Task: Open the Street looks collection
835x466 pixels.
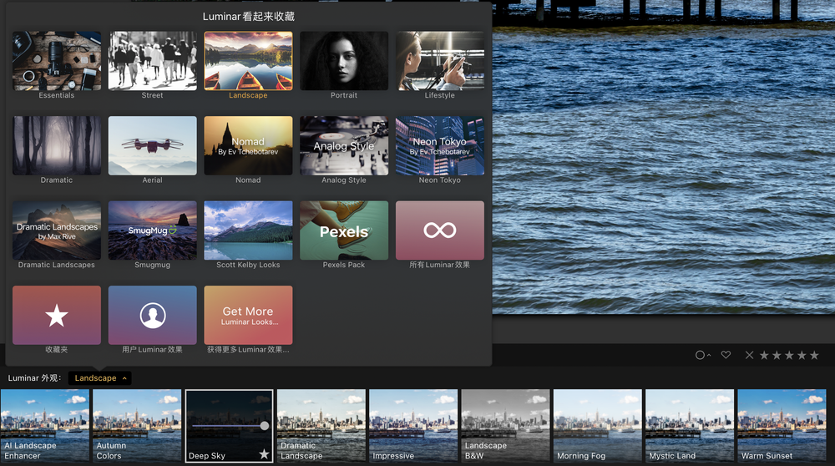Action: pyautogui.click(x=152, y=61)
